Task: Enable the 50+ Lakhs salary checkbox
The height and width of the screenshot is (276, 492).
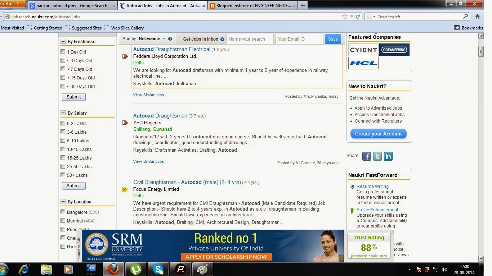Action: [63, 175]
